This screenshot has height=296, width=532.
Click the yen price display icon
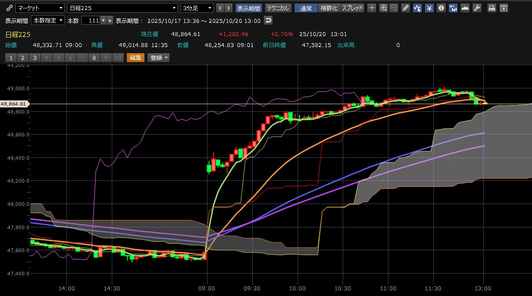[429, 8]
